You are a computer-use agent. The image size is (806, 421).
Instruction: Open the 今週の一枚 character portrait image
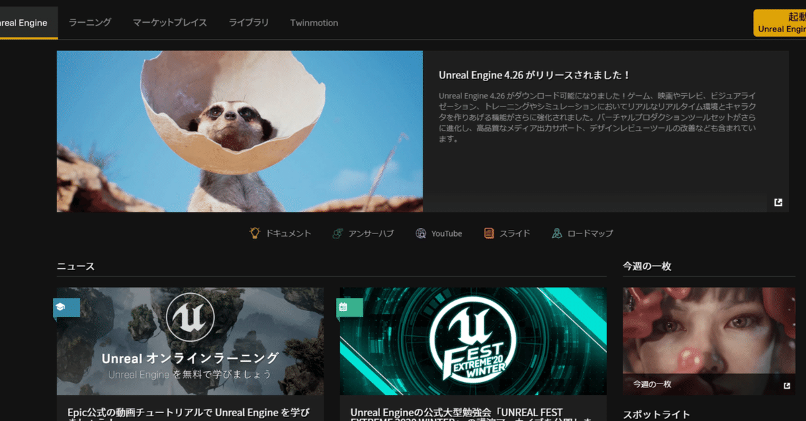tap(709, 341)
